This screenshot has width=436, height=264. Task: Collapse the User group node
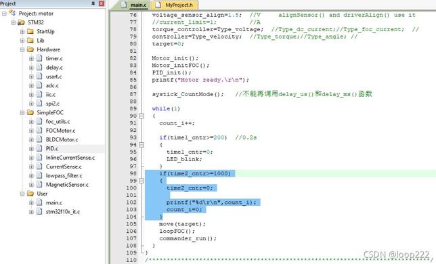tap(22, 194)
